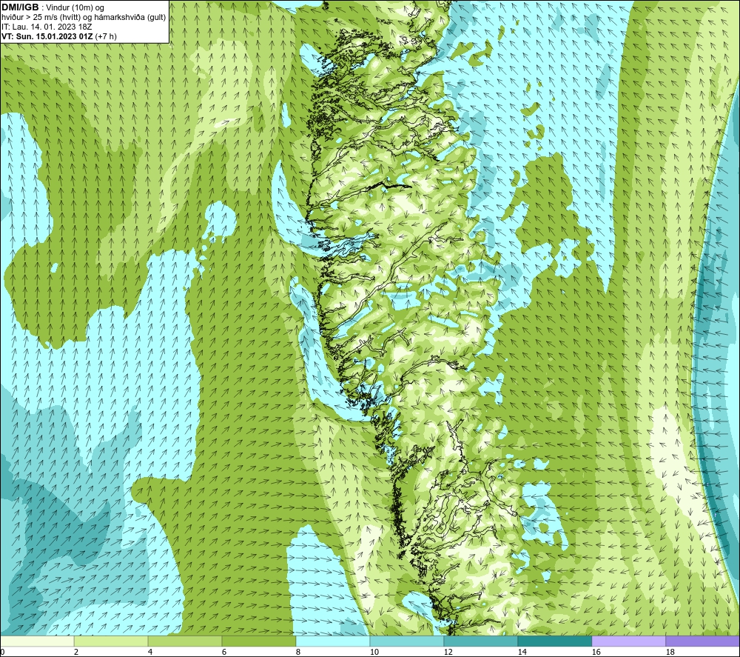Image resolution: width=740 pixels, height=657 pixels.
Task: Click the 8–10 m/s light cyan legend swatch
Action: tap(333, 641)
